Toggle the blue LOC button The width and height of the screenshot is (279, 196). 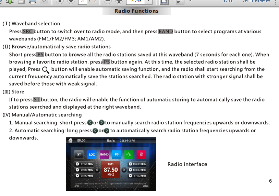tap(92, 155)
